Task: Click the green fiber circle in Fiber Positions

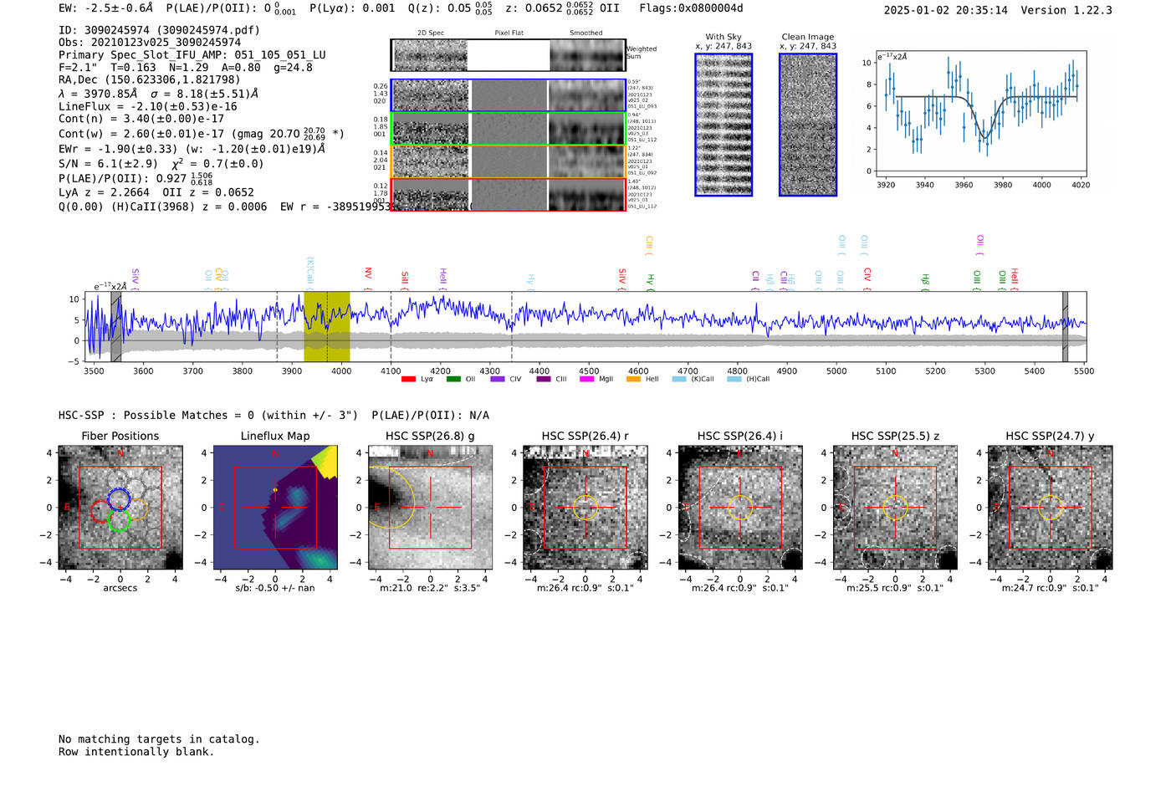Action: [119, 520]
